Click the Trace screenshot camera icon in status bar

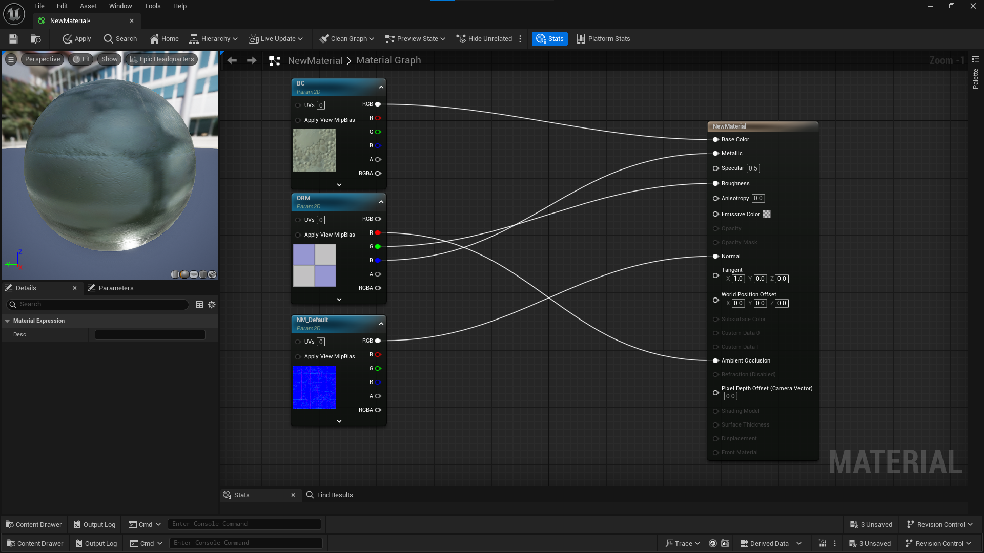(x=725, y=543)
